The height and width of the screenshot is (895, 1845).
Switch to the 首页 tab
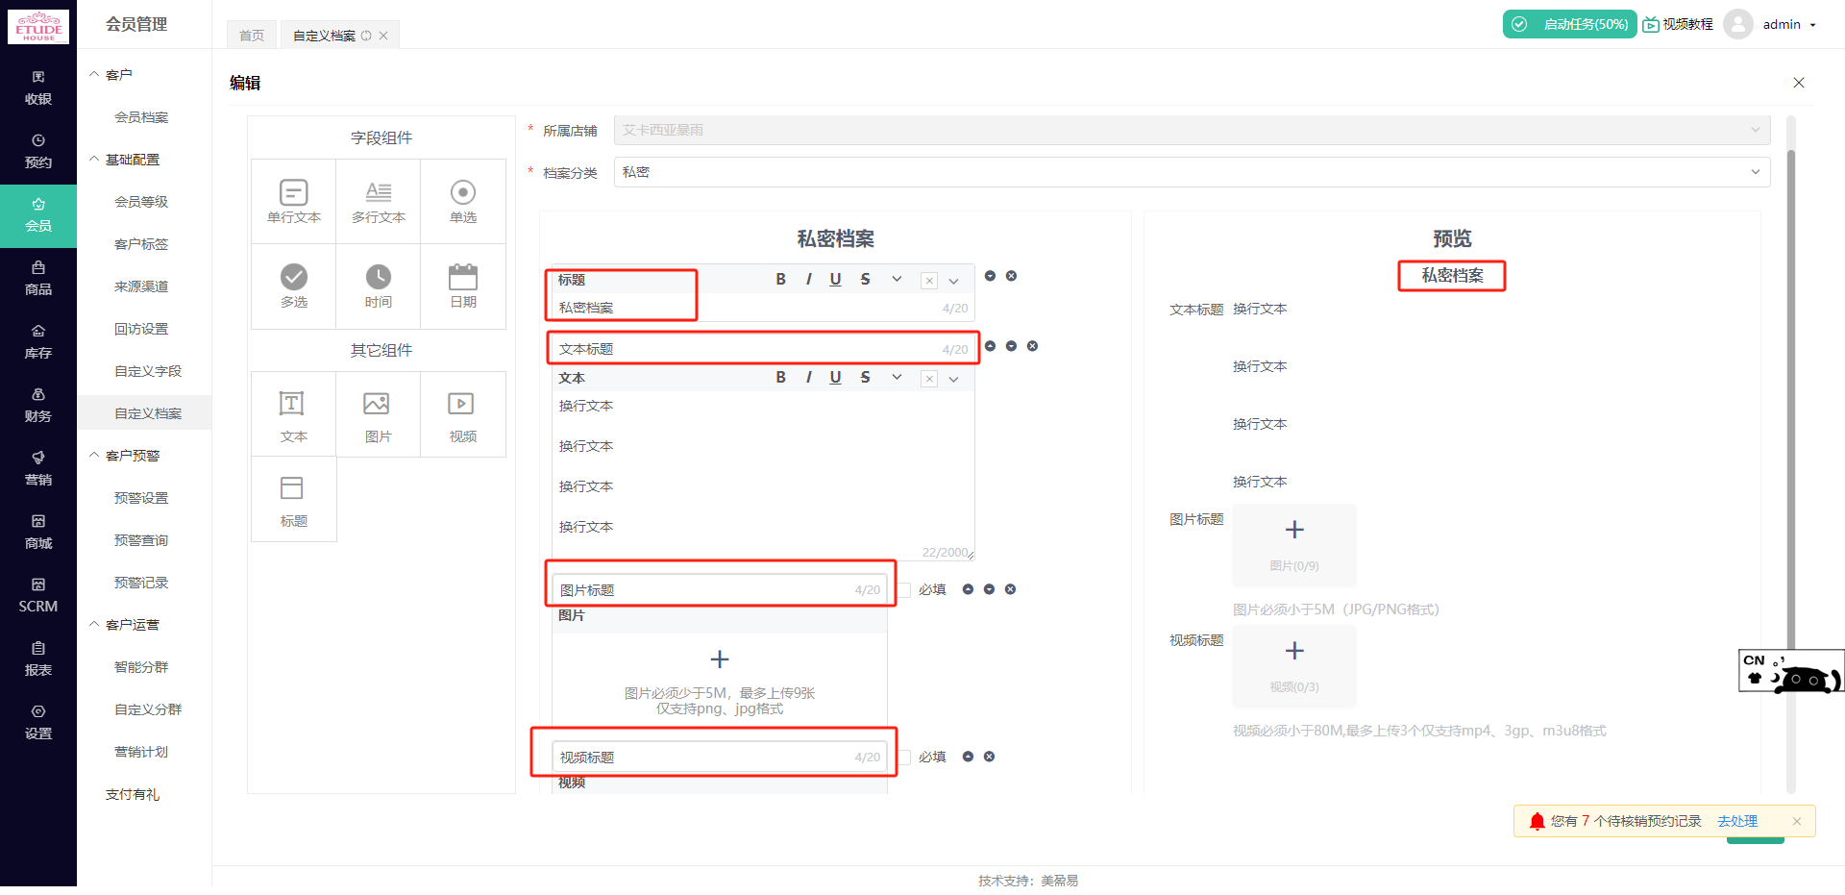tap(251, 35)
